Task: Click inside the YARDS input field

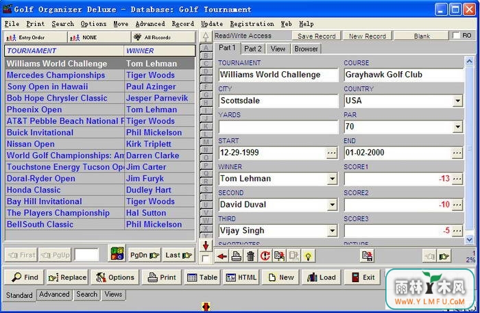Action: click(x=278, y=127)
